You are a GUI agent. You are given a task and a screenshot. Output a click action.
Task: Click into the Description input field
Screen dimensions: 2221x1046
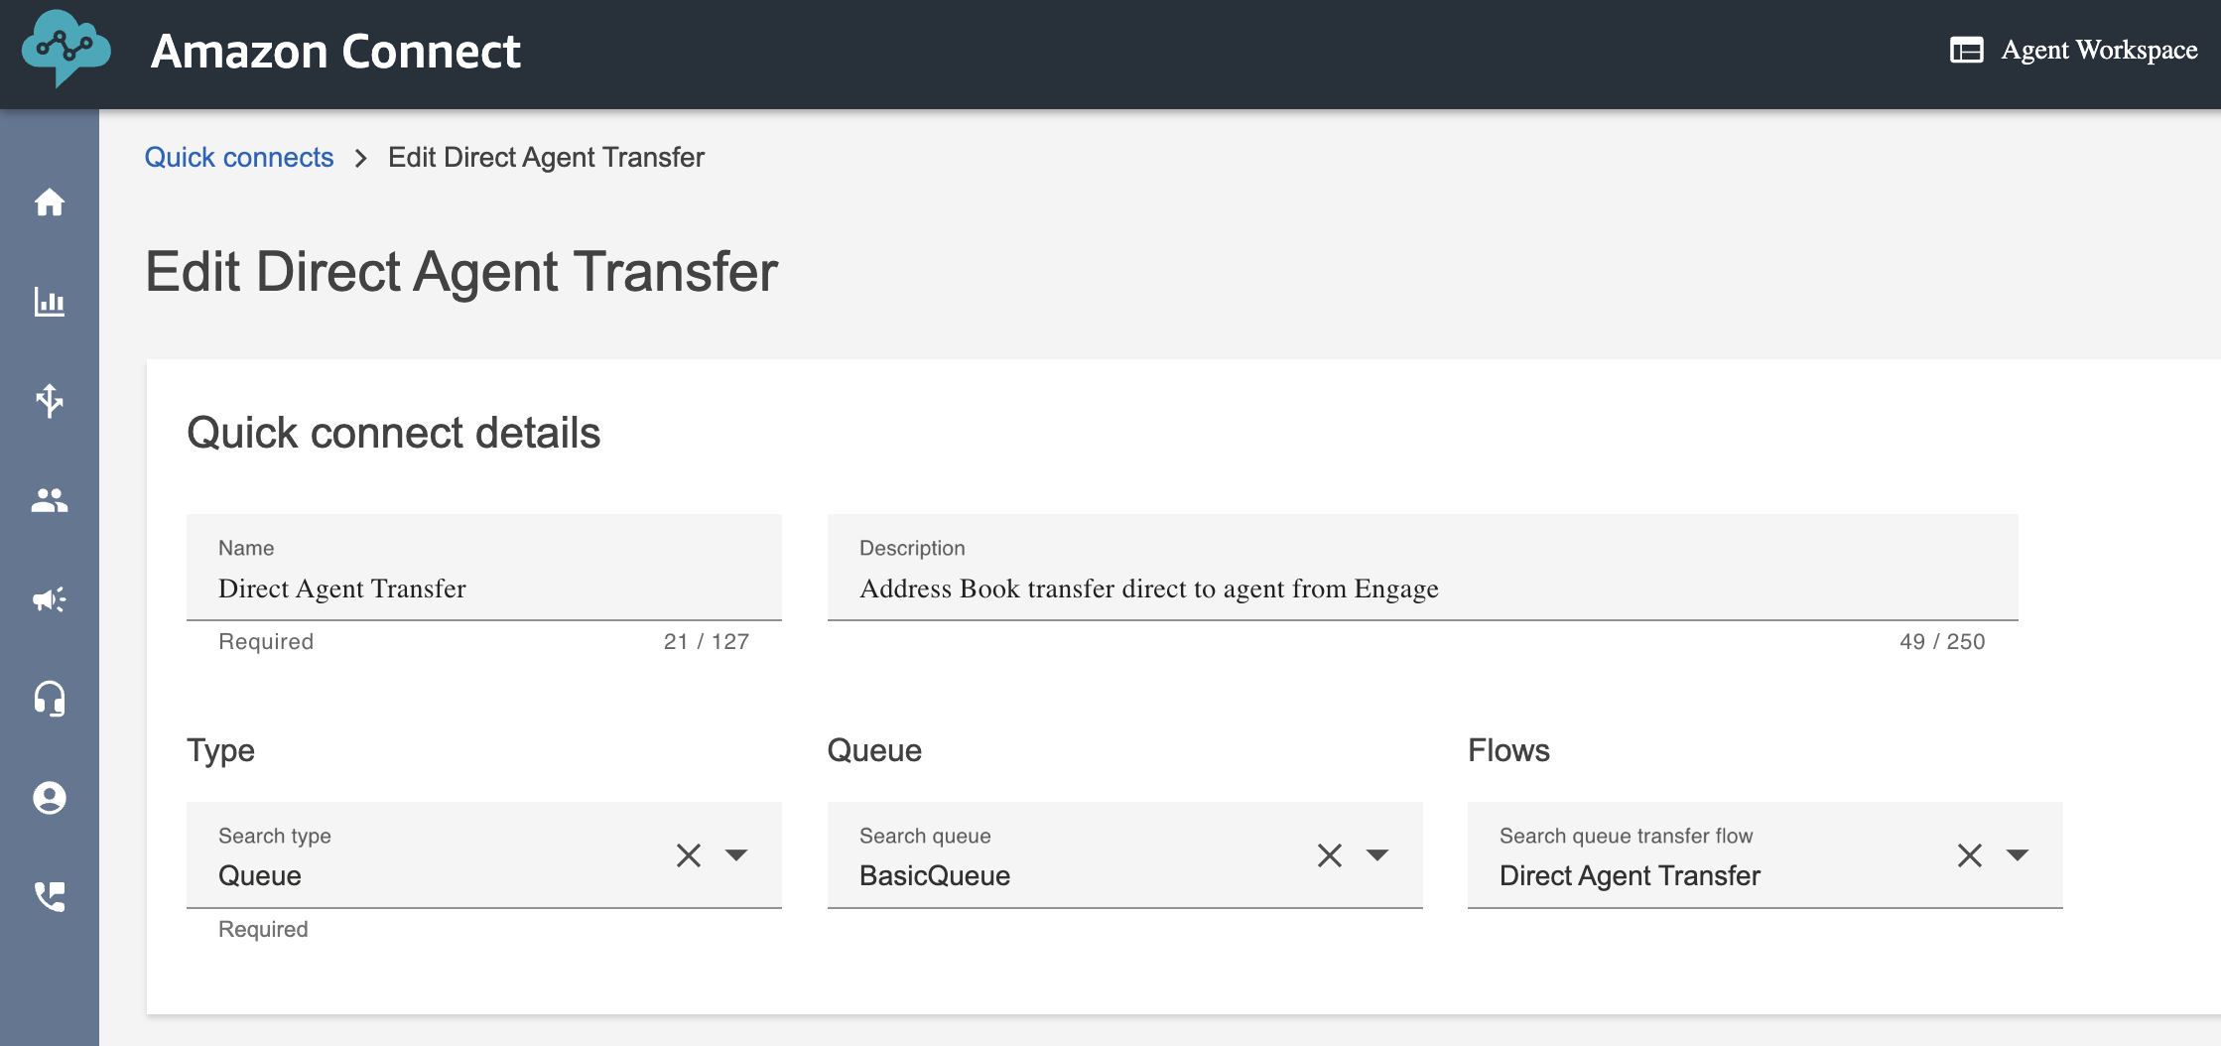(1422, 588)
